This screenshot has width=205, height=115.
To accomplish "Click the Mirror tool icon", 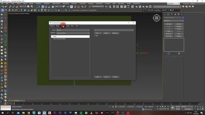I will click(107, 7).
